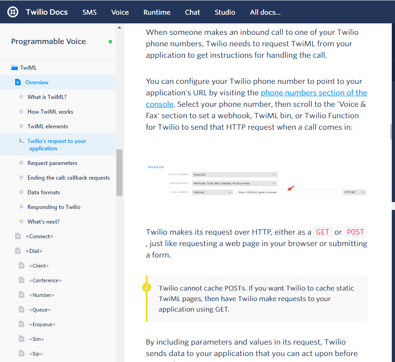The height and width of the screenshot is (362, 395).
Task: Open the <Sip> page
Action: pyautogui.click(x=36, y=353)
